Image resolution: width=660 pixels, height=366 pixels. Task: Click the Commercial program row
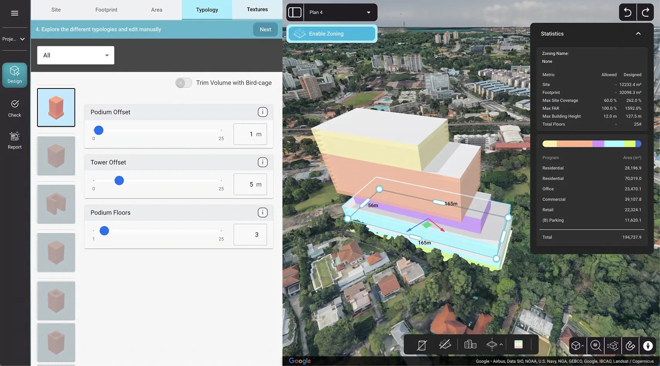[x=592, y=199]
